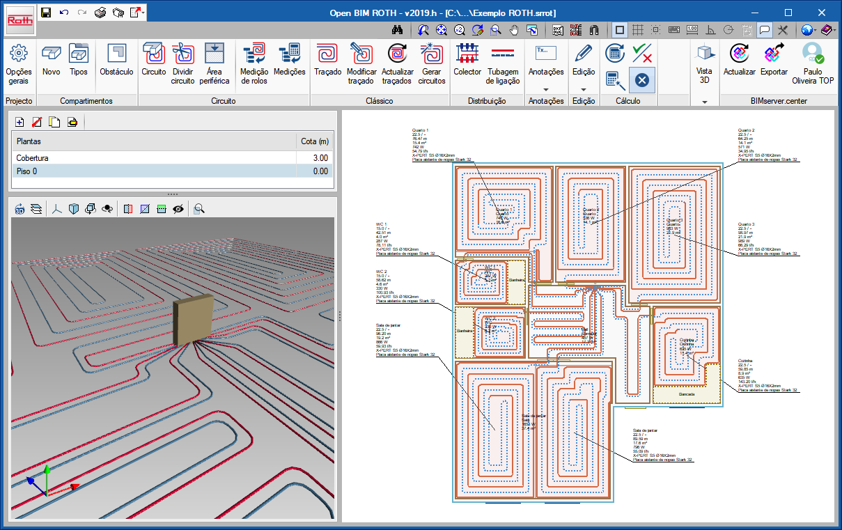Viewport: 842px width, 530px height.
Task: Run Actualizar traçados
Action: (398, 63)
